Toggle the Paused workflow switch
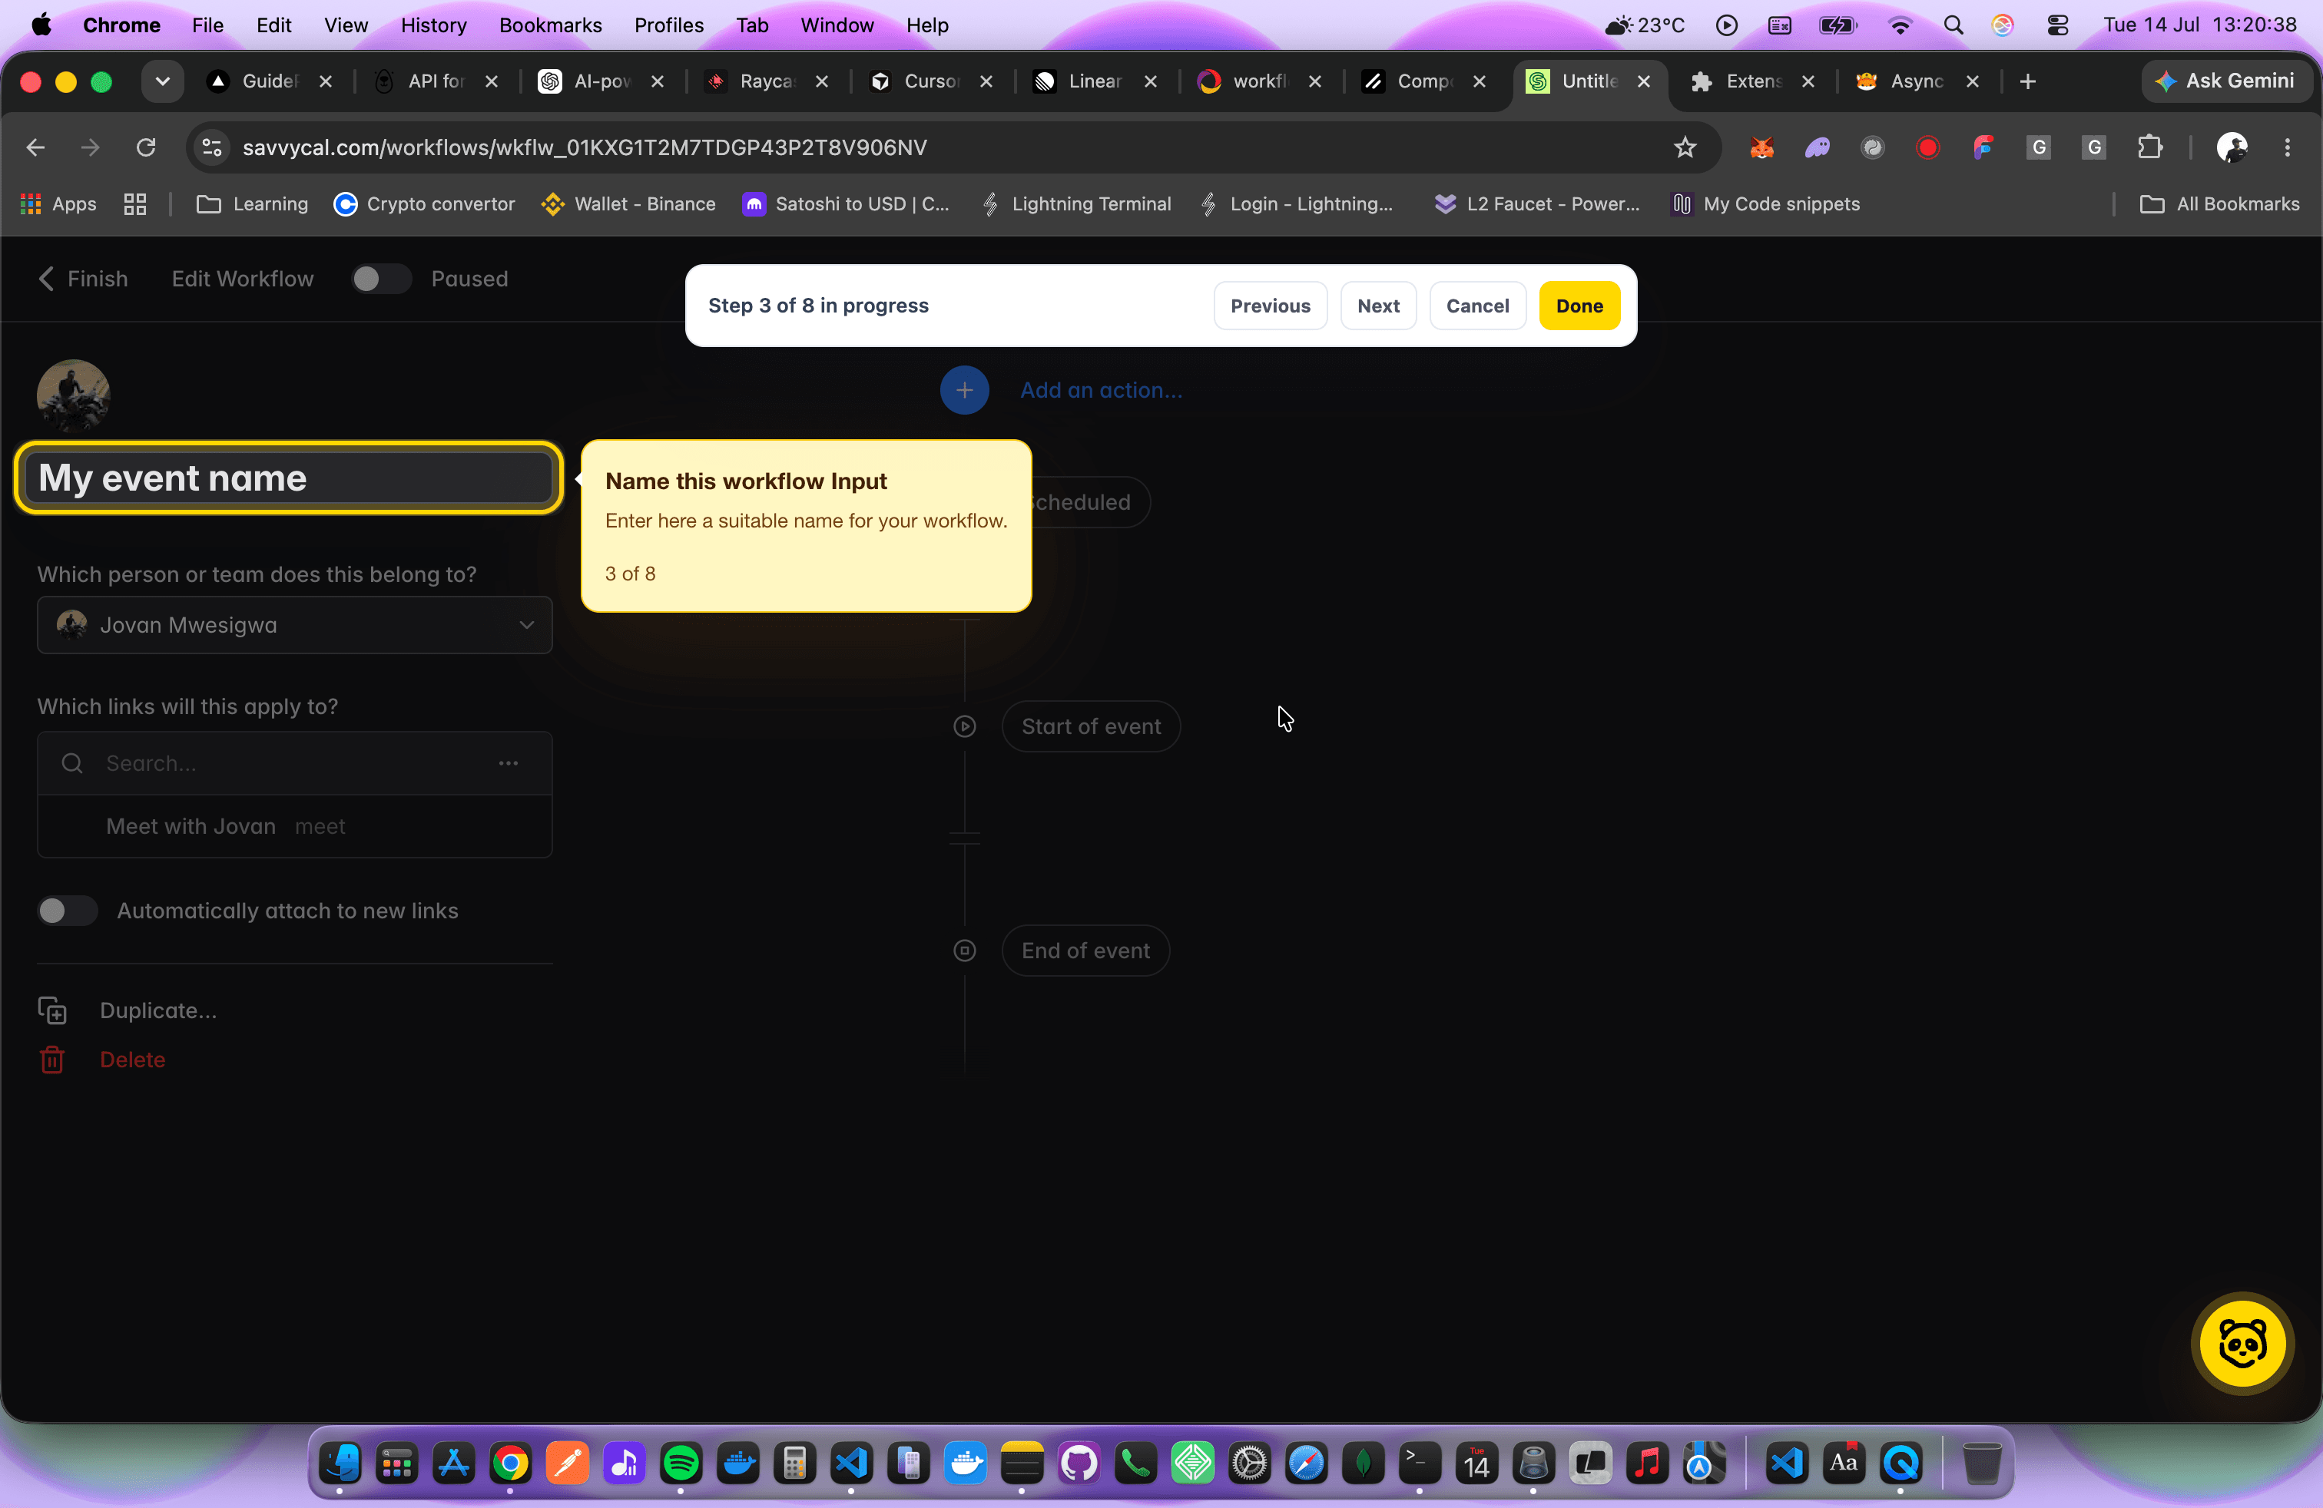This screenshot has width=2323, height=1508. pos(381,279)
